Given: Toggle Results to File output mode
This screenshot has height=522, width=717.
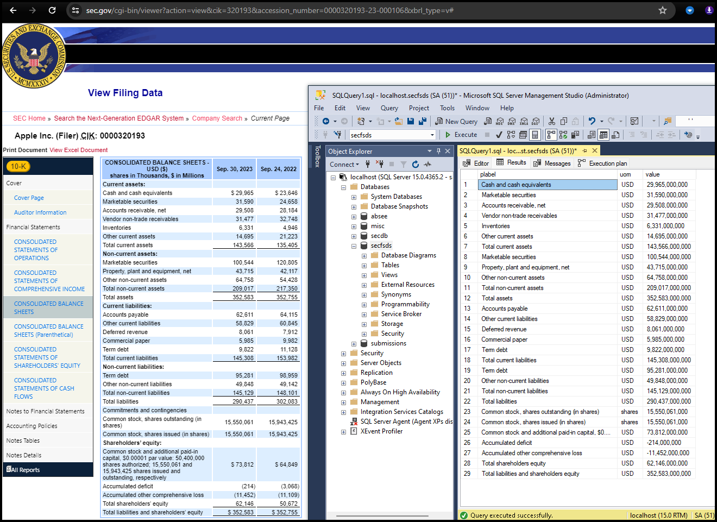Looking at the screenshot, I should [615, 135].
